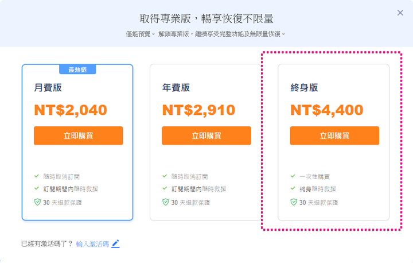Viewport: 413px width, 263px height.
Task: Click the NT$2,040 price
Action: click(71, 110)
